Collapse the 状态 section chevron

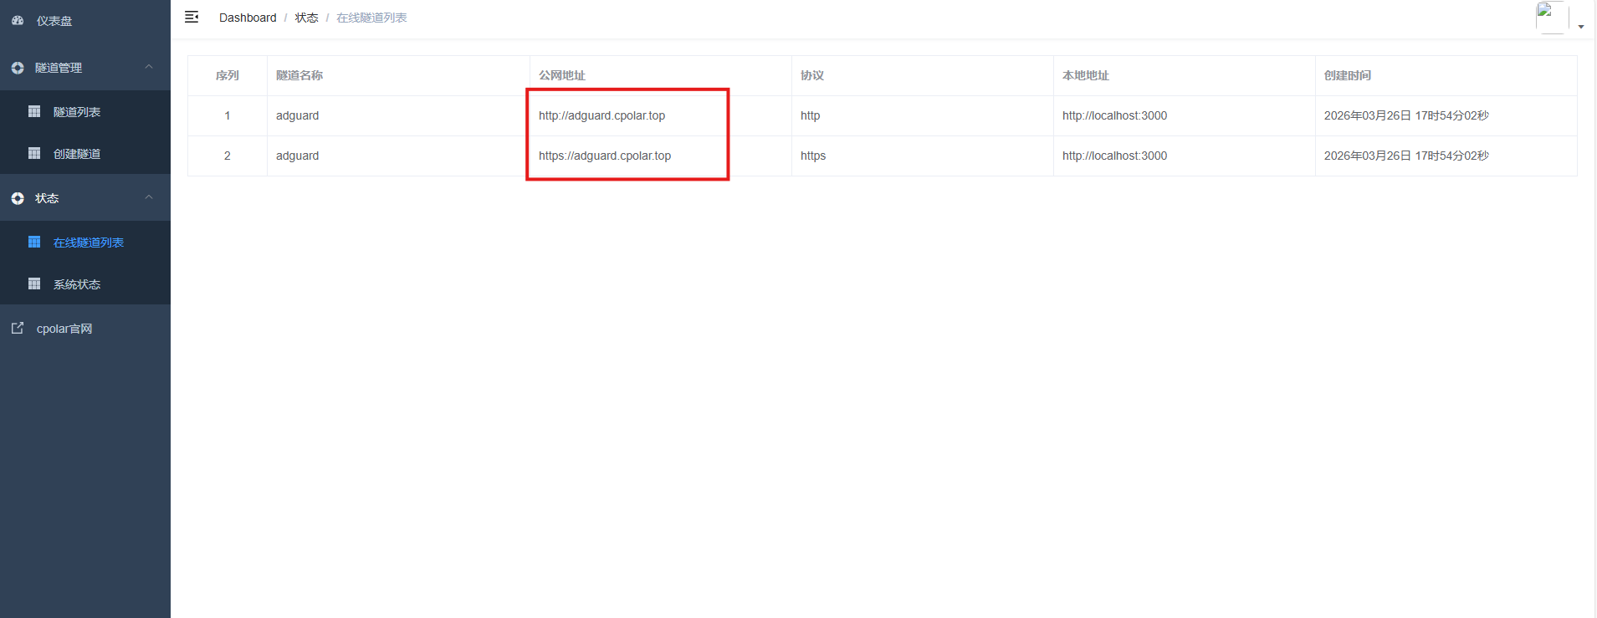[149, 197]
